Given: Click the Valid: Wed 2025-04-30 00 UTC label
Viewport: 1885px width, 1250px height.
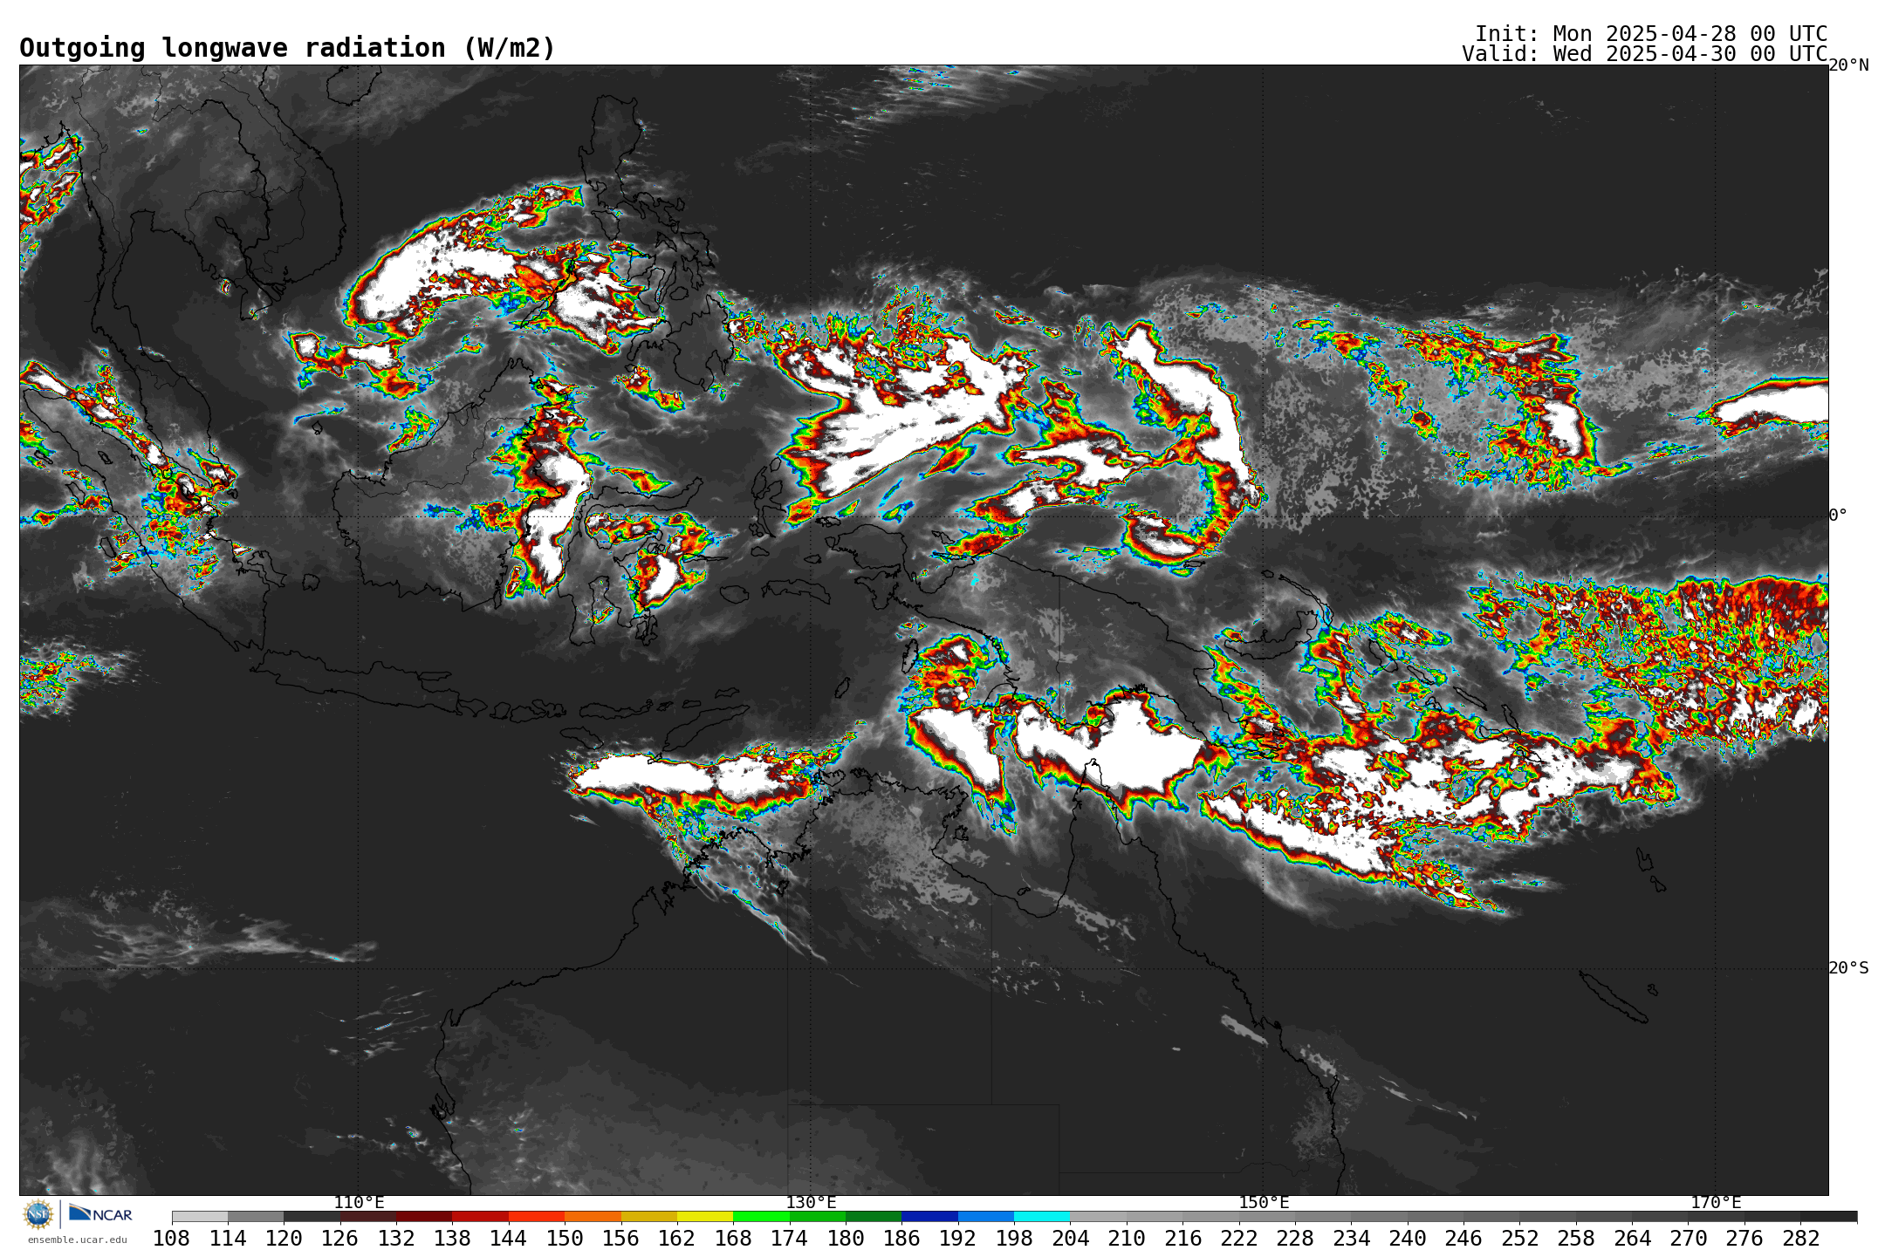Looking at the screenshot, I should click(x=1645, y=54).
